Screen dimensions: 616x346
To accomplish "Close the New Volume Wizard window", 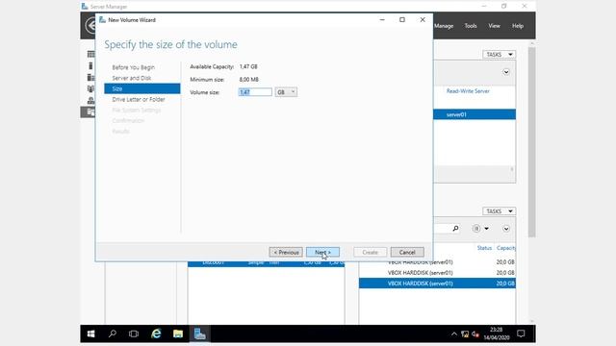I will tap(423, 19).
